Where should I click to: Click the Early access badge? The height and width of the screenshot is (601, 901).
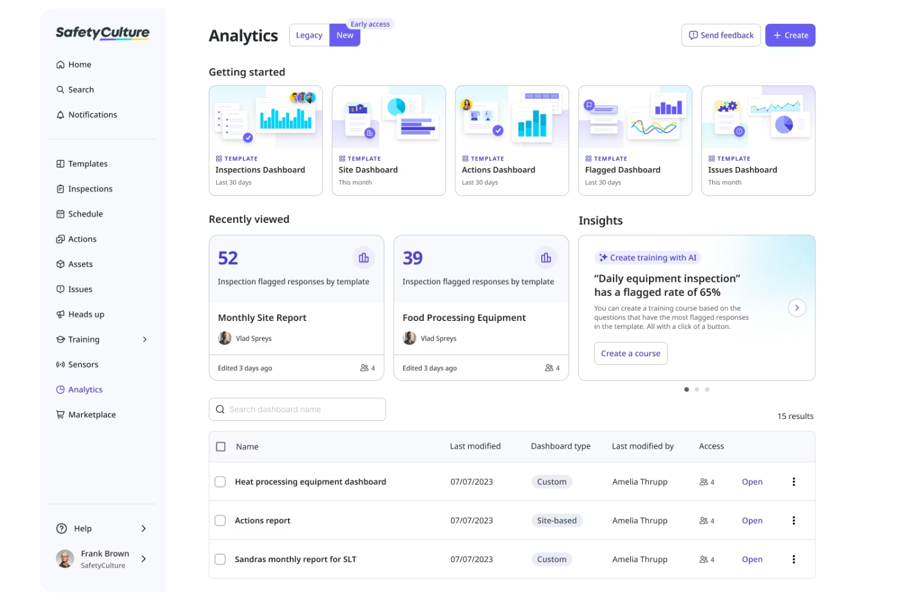tap(370, 24)
